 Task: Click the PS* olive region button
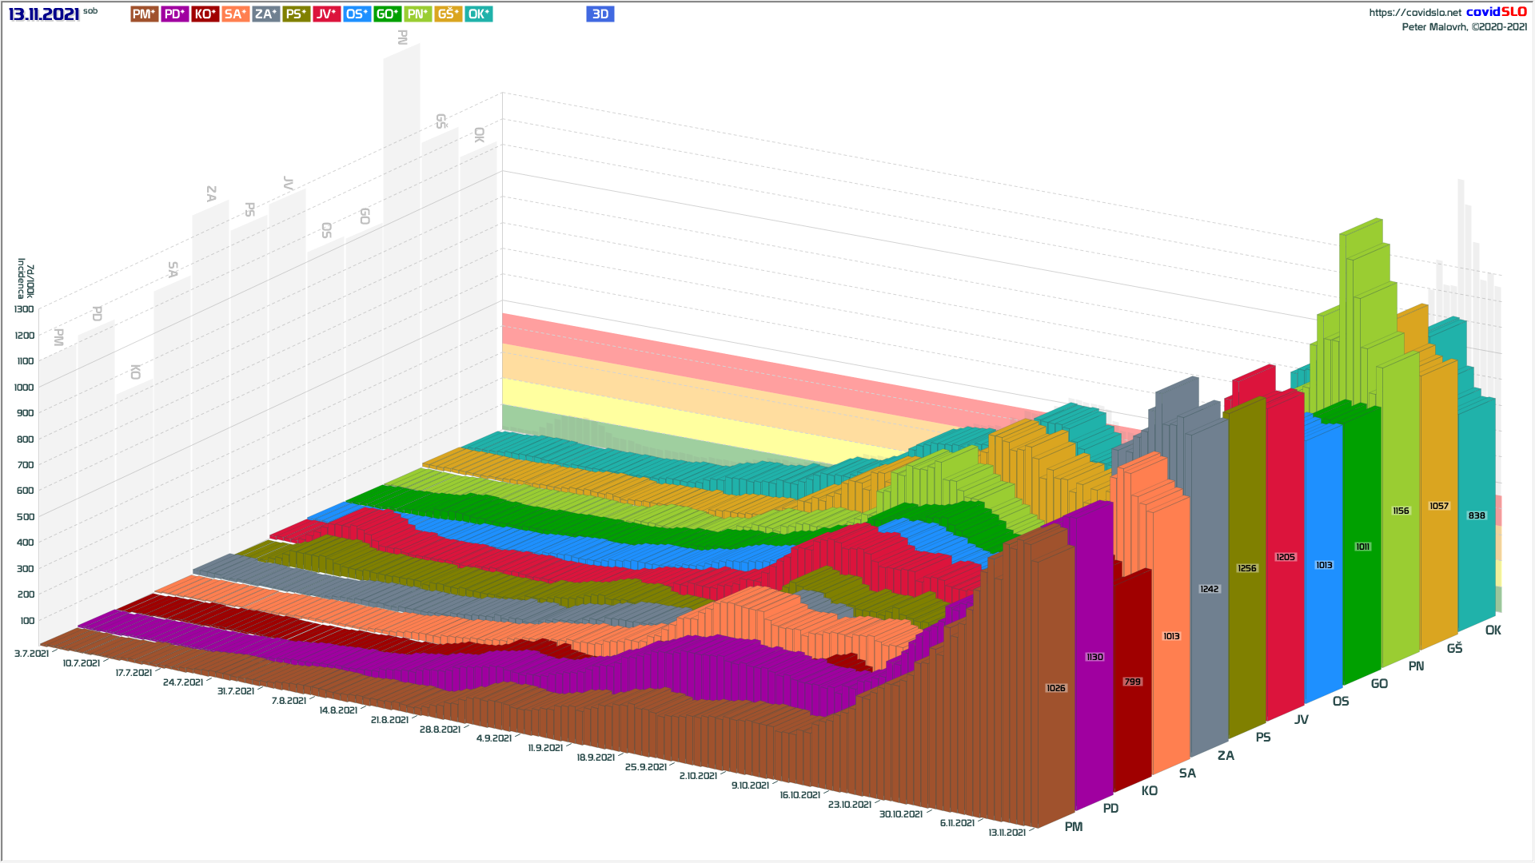click(296, 14)
